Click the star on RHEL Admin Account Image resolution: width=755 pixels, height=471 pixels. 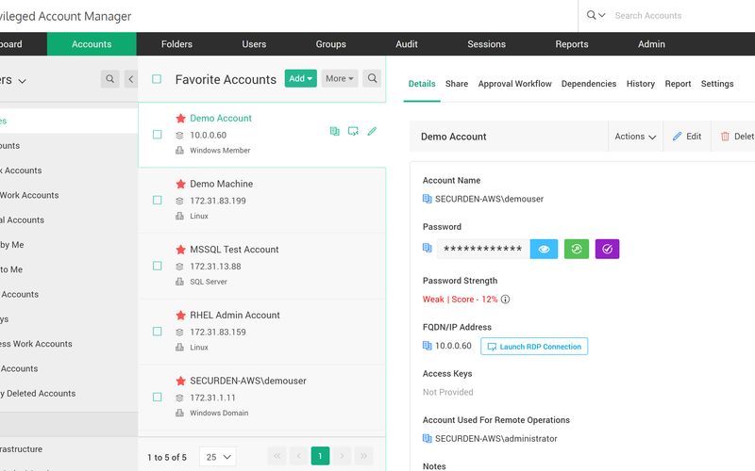pyautogui.click(x=180, y=316)
